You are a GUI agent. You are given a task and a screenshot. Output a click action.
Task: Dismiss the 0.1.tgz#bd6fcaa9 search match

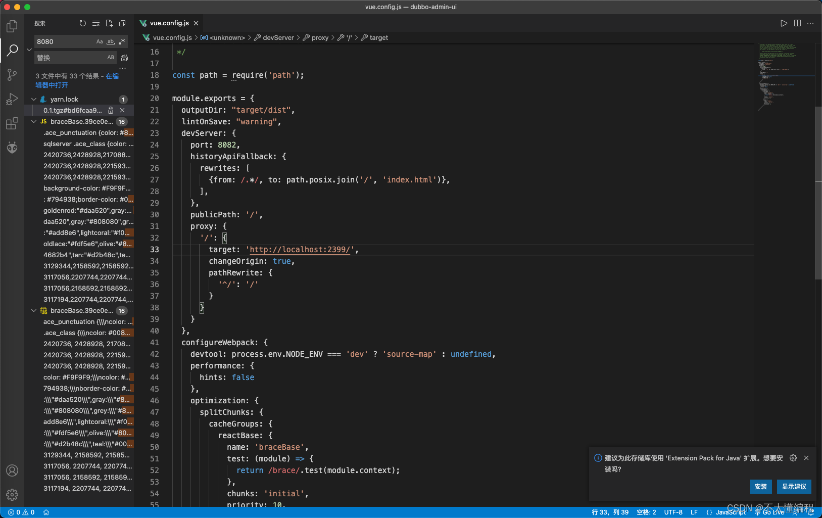coord(122,110)
